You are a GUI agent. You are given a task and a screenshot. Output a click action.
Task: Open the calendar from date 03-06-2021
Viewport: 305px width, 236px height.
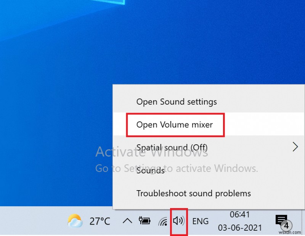pyautogui.click(x=240, y=228)
